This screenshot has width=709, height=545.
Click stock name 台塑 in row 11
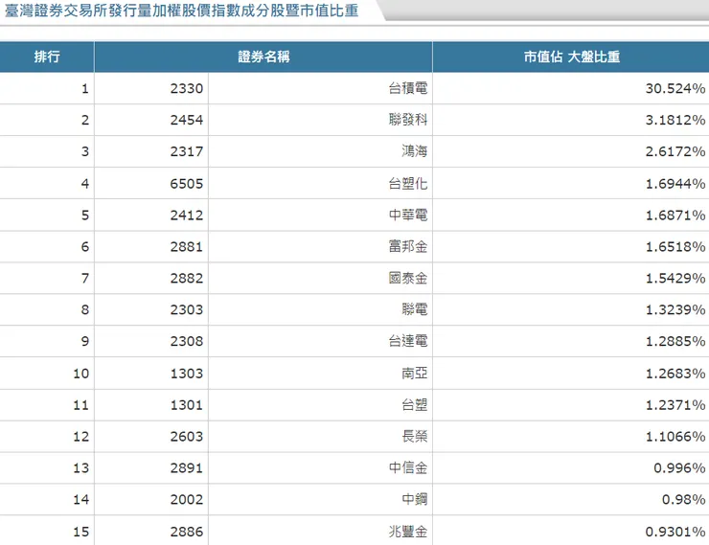(415, 405)
